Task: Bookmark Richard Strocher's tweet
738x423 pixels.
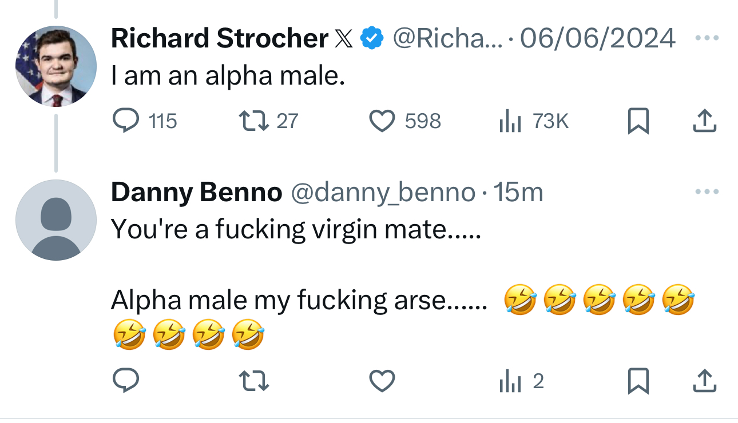Action: pyautogui.click(x=638, y=121)
